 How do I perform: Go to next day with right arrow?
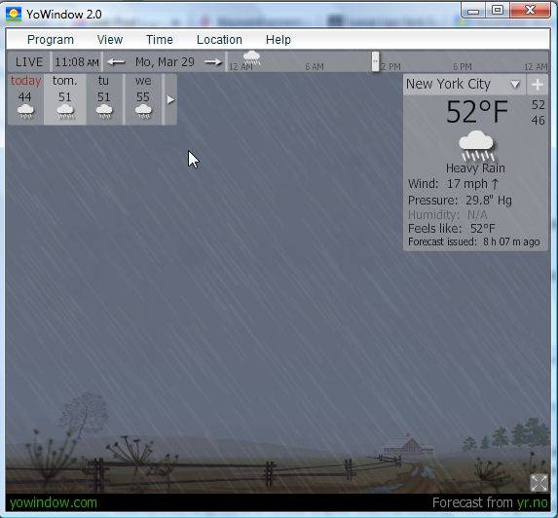point(213,62)
